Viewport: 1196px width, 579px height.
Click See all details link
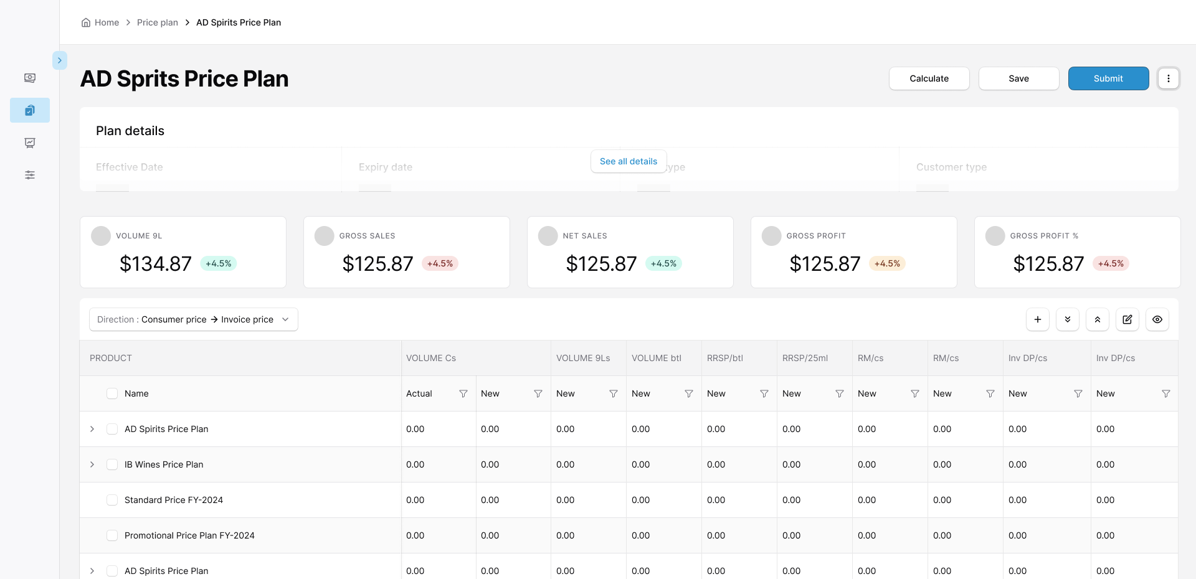point(628,161)
